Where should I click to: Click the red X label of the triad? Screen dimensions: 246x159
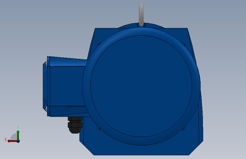click(x=6, y=139)
